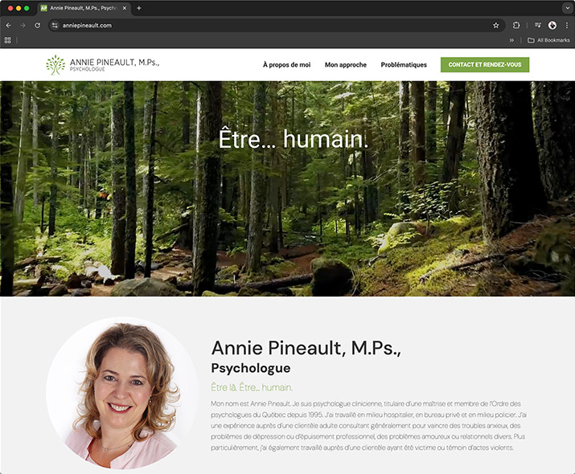Viewport: 575px width, 474px height.
Task: Show hidden bookmarks with the double chevron
Action: [x=511, y=40]
